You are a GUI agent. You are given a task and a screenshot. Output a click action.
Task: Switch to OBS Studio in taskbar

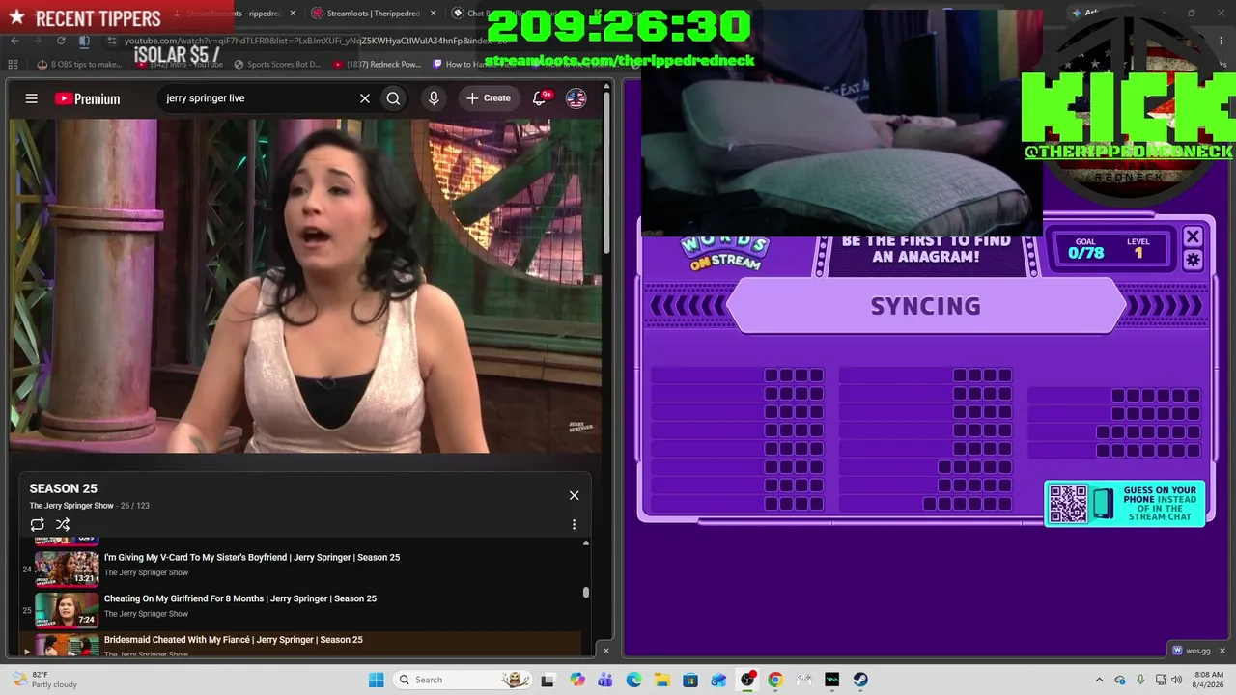(x=747, y=680)
